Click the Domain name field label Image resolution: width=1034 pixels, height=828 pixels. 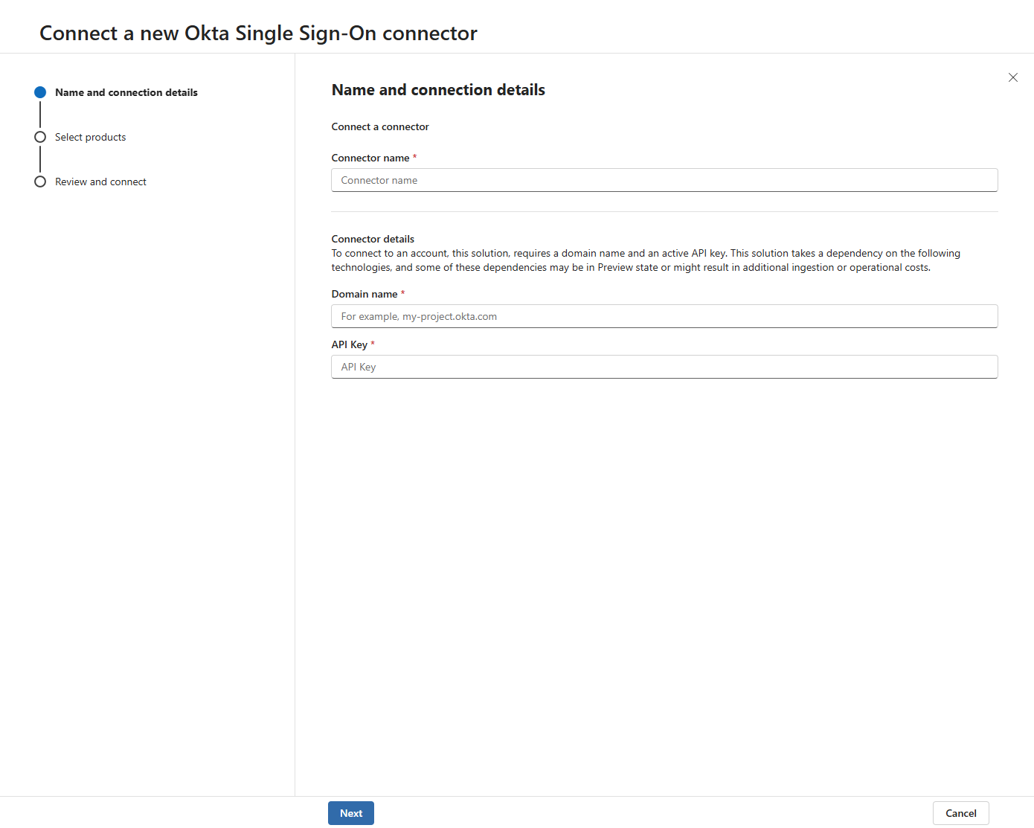click(x=365, y=294)
